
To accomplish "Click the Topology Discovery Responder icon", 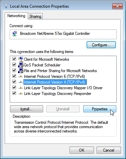I will (21, 94).
